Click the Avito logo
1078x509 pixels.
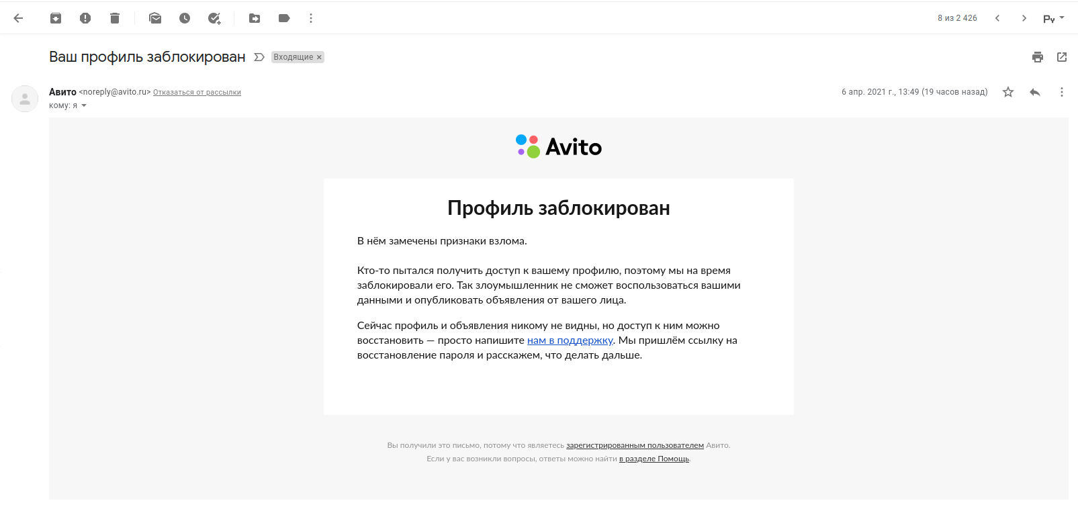click(x=559, y=146)
